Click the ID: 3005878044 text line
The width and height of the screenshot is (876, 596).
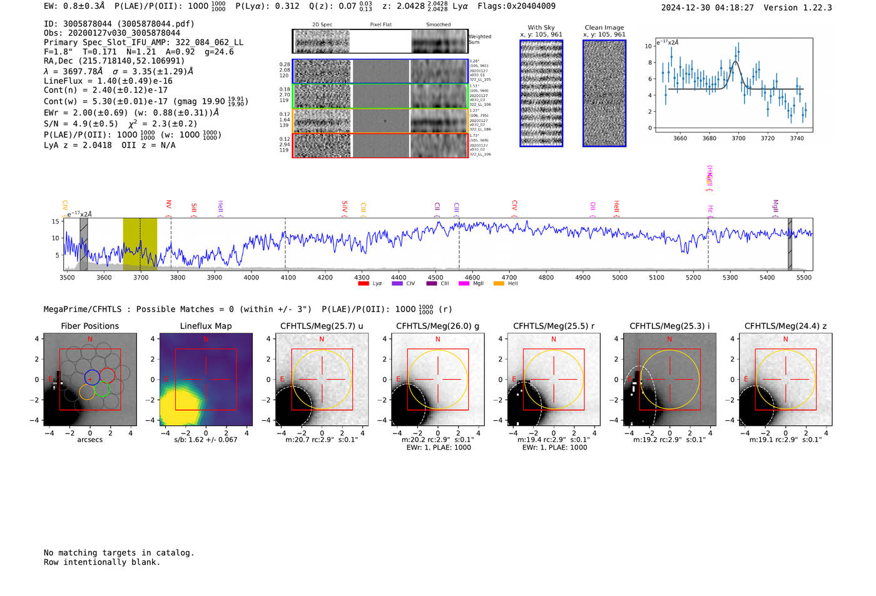click(x=119, y=24)
